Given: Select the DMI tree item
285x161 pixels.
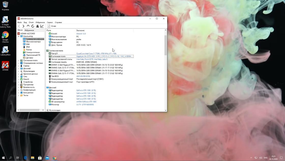Looking at the screenshot, I should (26, 44).
